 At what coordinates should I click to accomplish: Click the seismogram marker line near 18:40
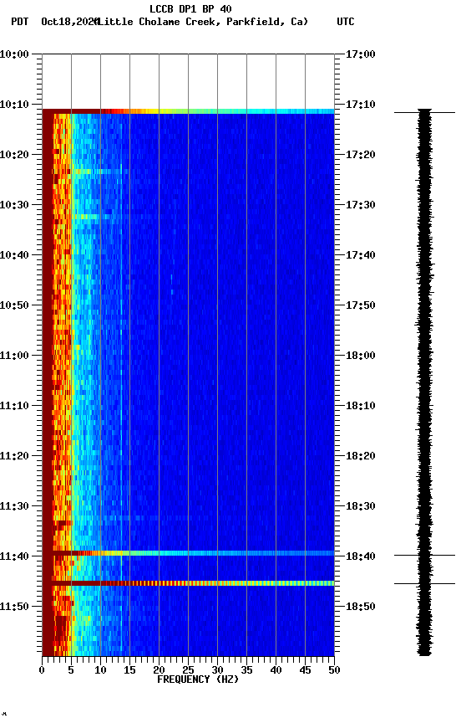click(x=424, y=555)
